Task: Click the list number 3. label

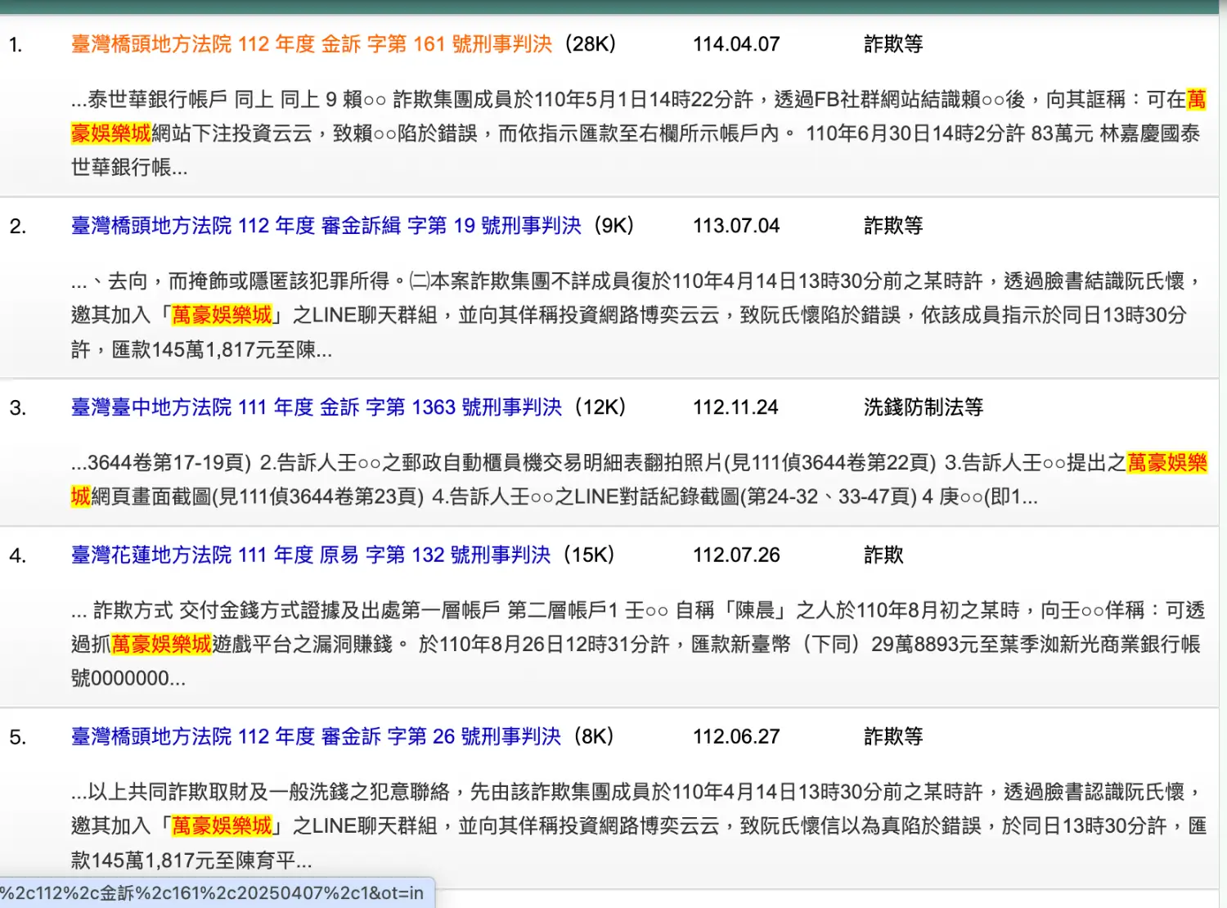Action: point(18,407)
